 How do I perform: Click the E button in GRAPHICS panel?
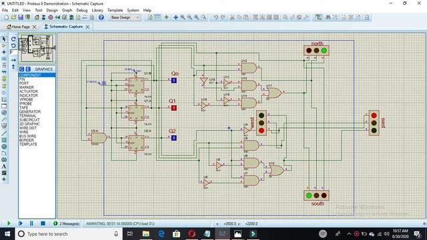(28, 69)
